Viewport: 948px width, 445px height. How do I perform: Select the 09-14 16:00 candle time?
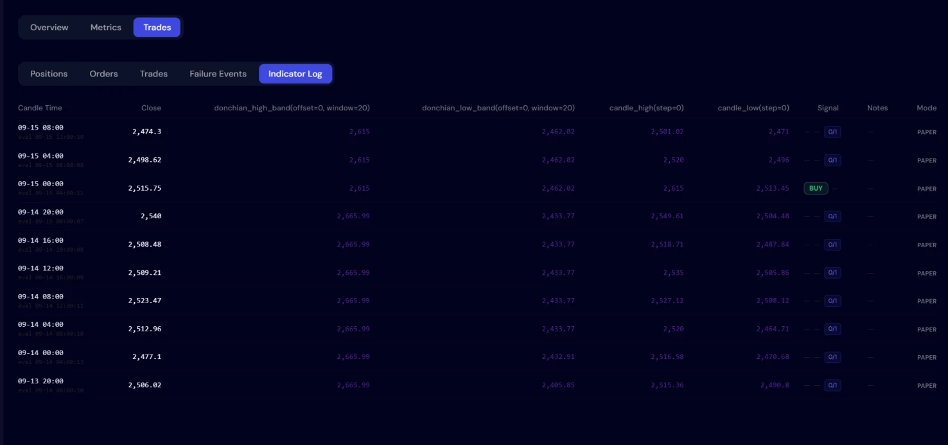point(40,240)
